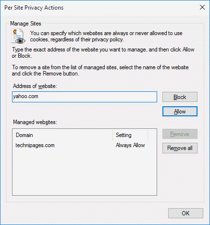Click the privacy document eye icon
This screenshot has height=225, width=210.
point(18,36)
